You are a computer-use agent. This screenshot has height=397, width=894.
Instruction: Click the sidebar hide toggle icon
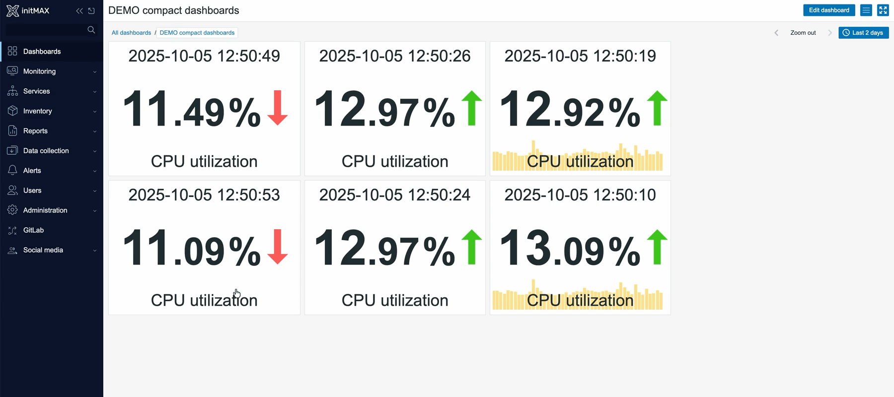point(91,10)
